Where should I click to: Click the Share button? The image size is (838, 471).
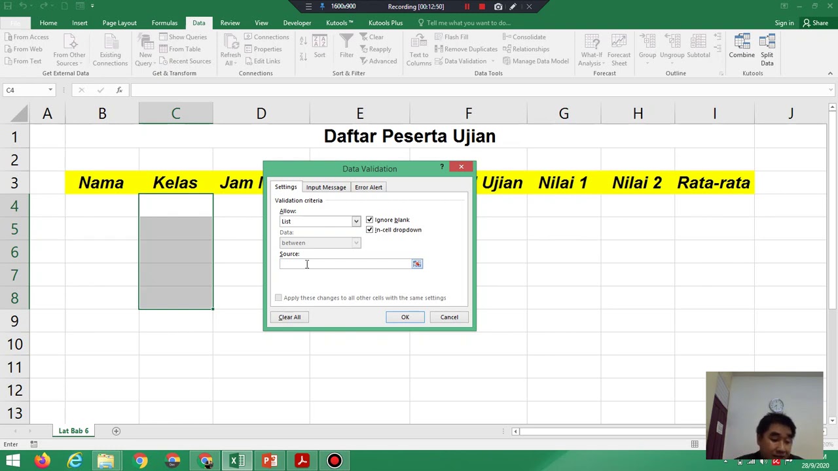coord(814,23)
